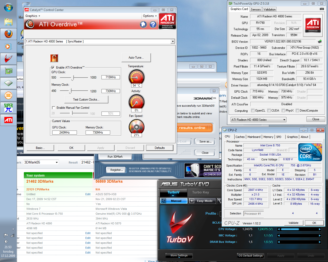The image size is (328, 262).
Task: Click Edit link beside Untitled project name
Action: point(88,194)
